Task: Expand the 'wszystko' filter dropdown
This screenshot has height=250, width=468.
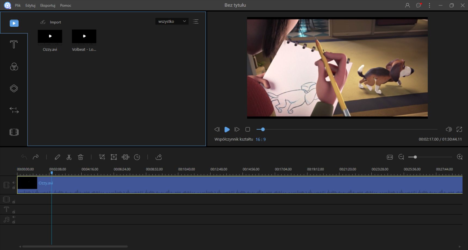Action: (172, 21)
